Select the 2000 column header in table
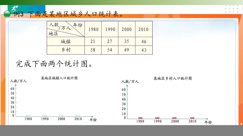The height and width of the screenshot is (136, 243). 127,29
